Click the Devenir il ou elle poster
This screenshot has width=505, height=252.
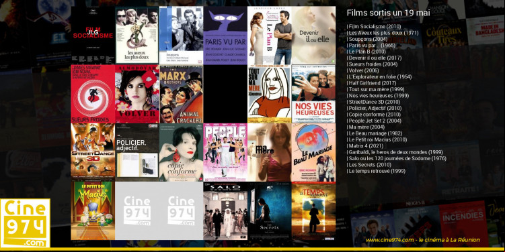pos(314,36)
